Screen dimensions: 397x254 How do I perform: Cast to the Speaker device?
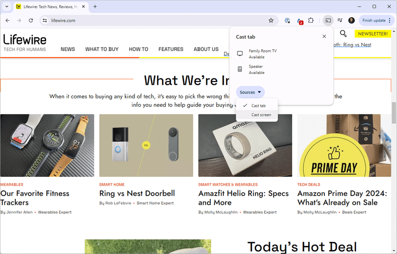[x=281, y=69]
